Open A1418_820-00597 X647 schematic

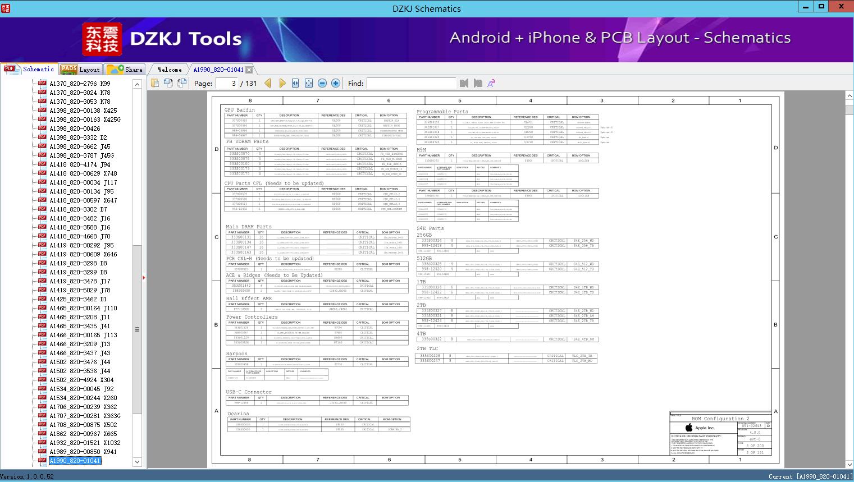coord(83,200)
